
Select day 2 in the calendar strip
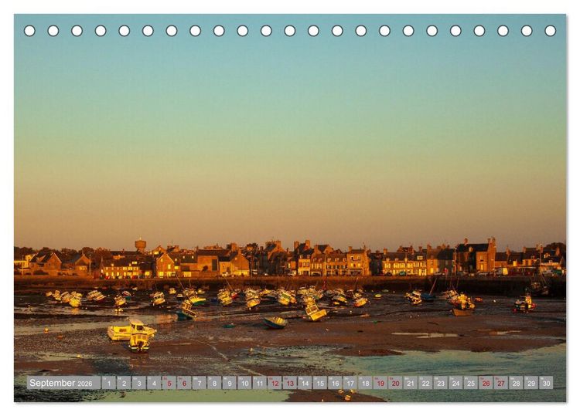coord(124,383)
